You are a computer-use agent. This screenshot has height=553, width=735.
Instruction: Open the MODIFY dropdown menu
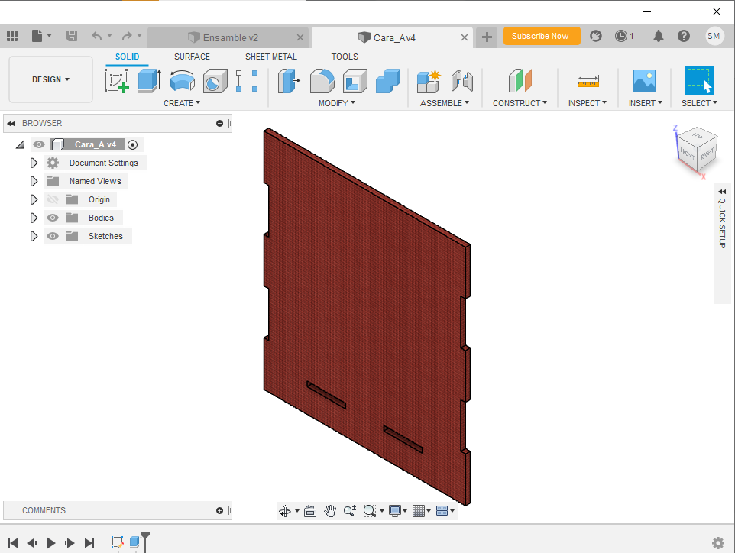coord(337,103)
